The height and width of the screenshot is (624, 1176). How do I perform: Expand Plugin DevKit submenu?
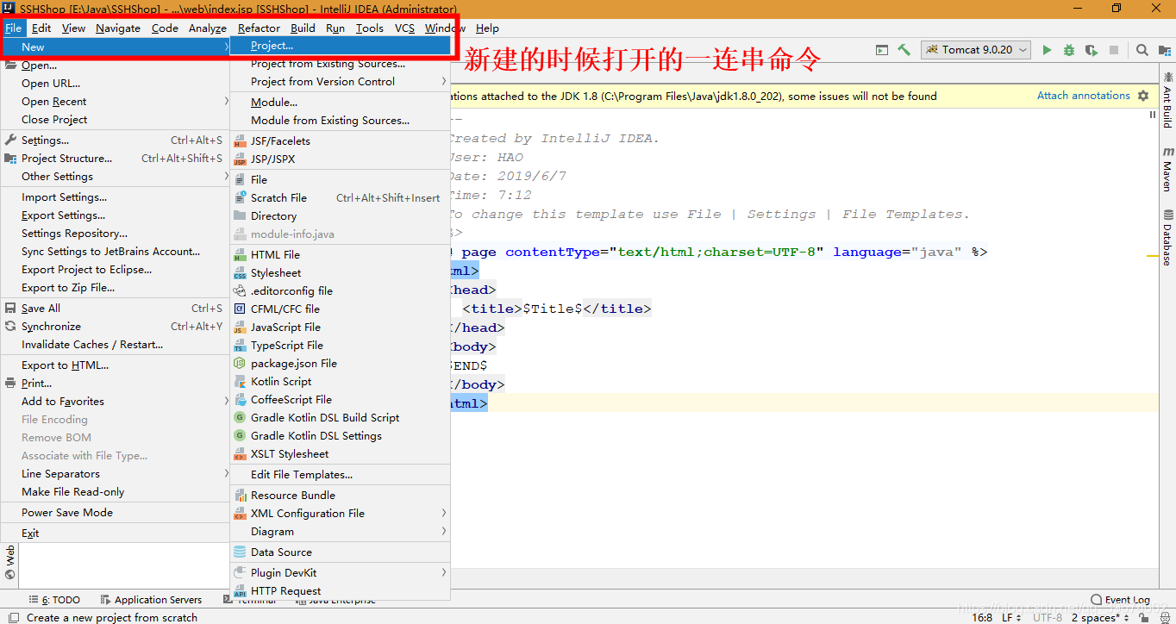(x=340, y=573)
